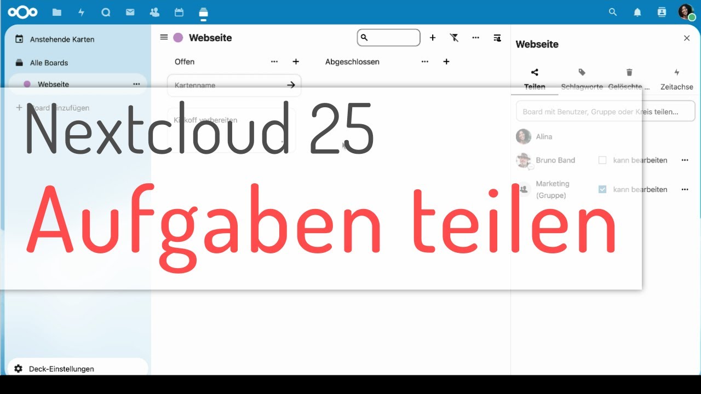Click Bruno Band's avatar

[524, 160]
